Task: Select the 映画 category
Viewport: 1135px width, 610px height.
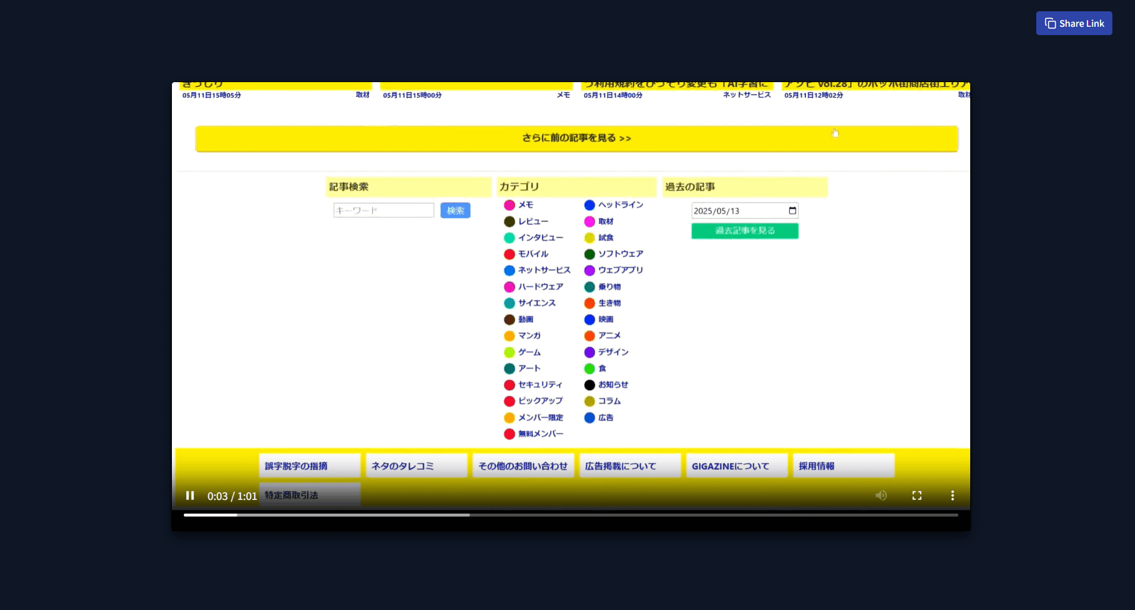Action: [x=599, y=320]
